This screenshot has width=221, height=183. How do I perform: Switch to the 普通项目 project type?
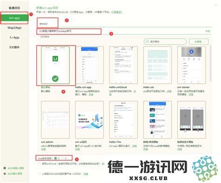(14, 8)
